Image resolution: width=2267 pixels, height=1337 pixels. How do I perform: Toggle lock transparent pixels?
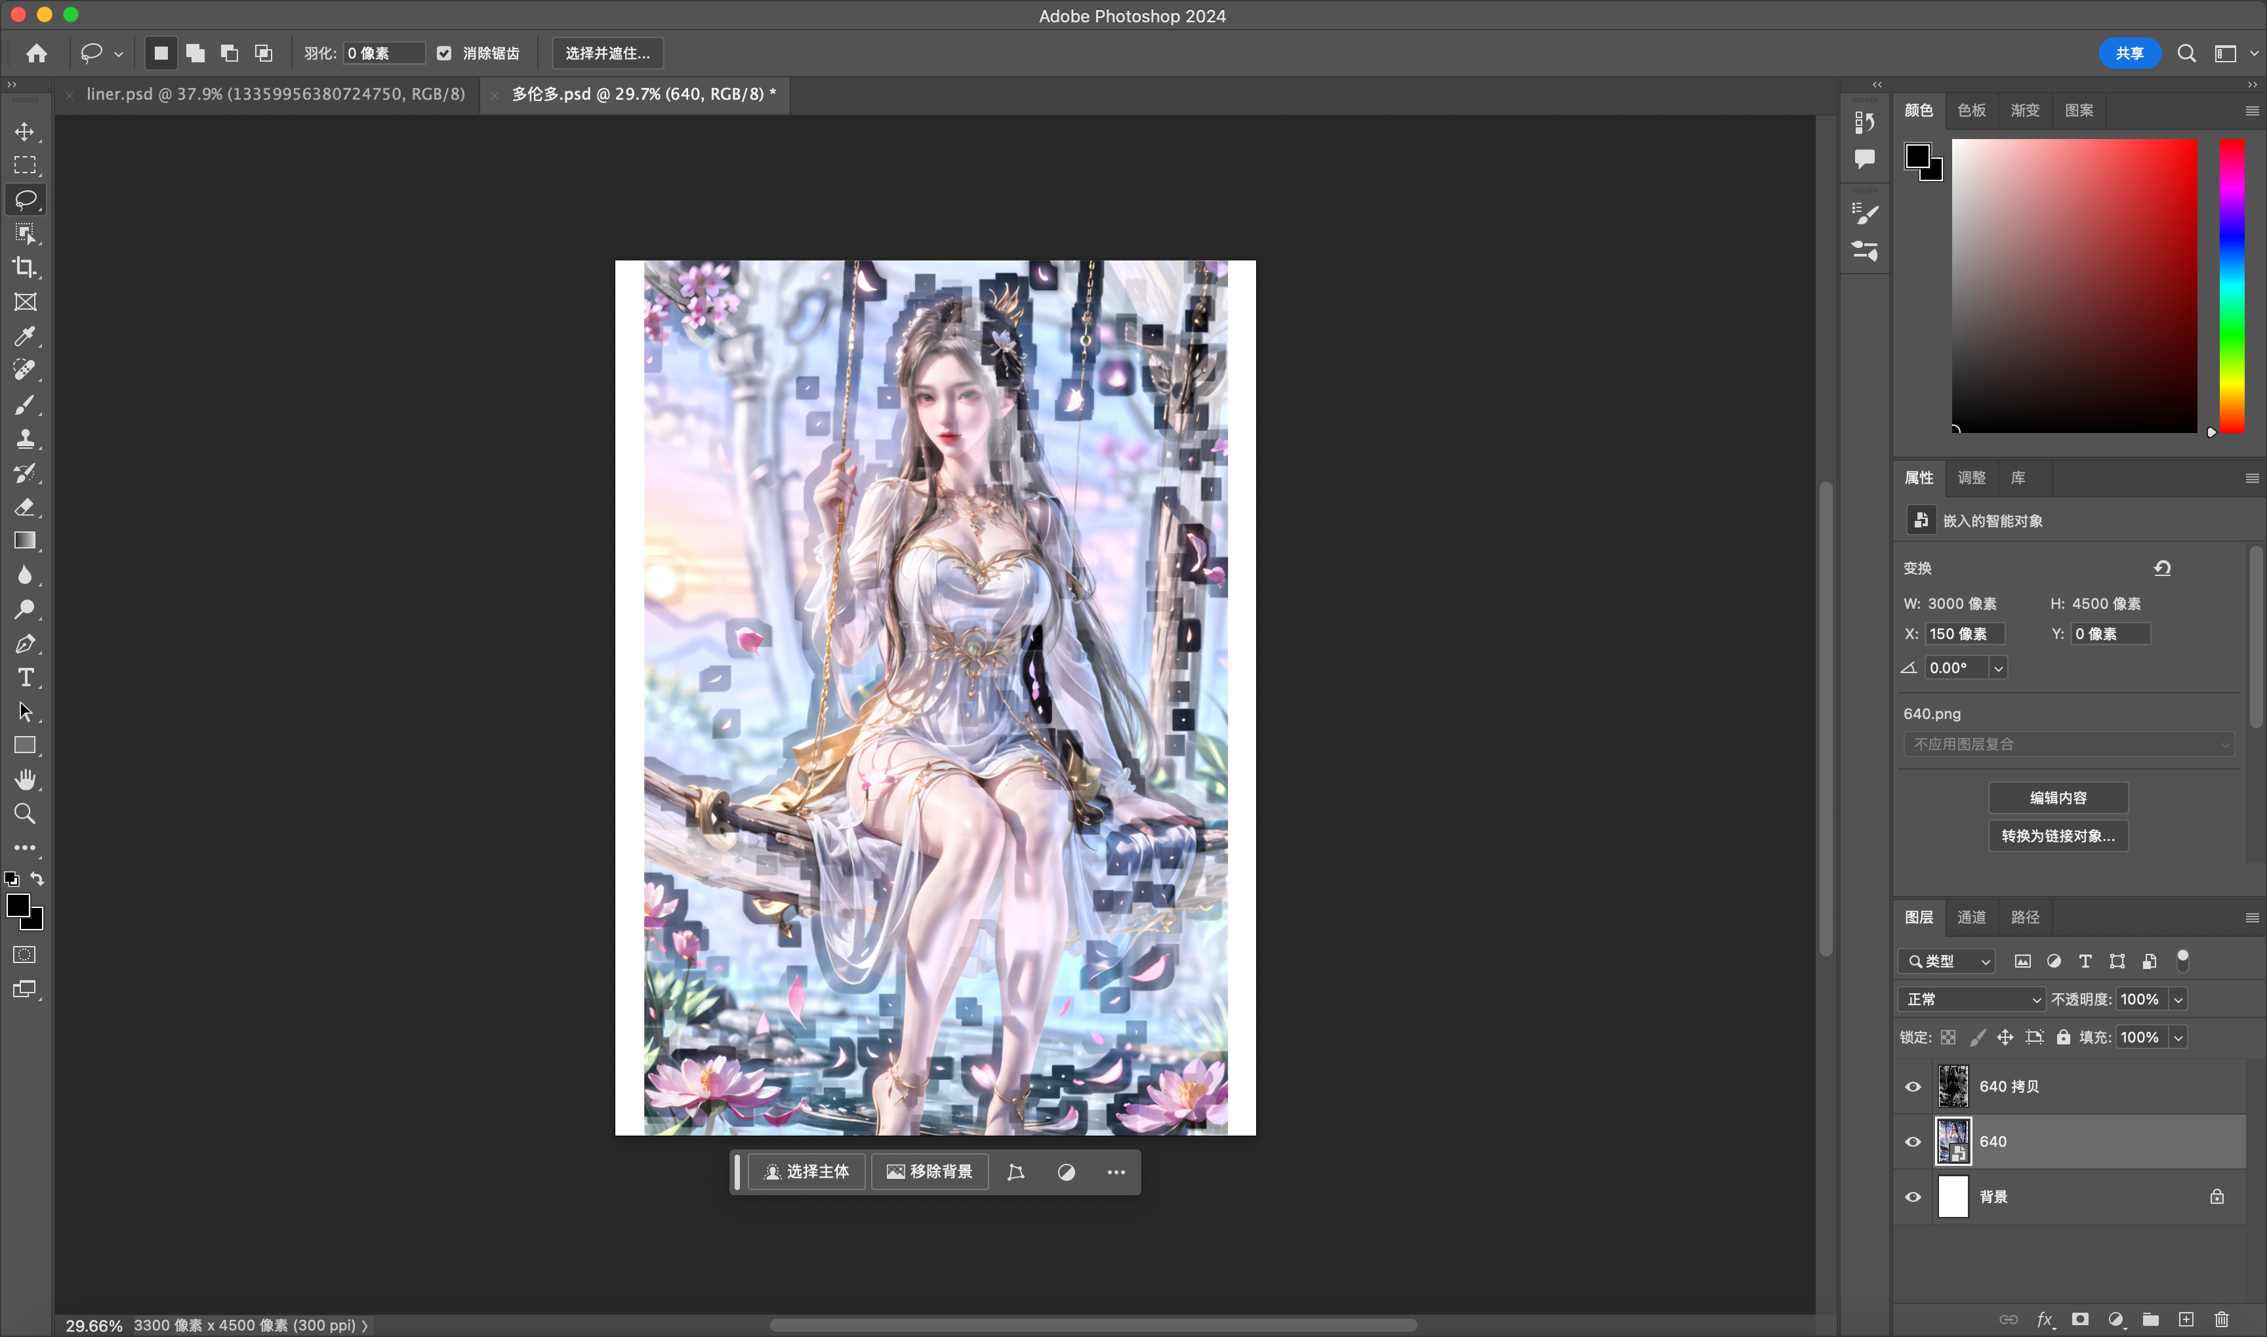click(x=1948, y=1037)
